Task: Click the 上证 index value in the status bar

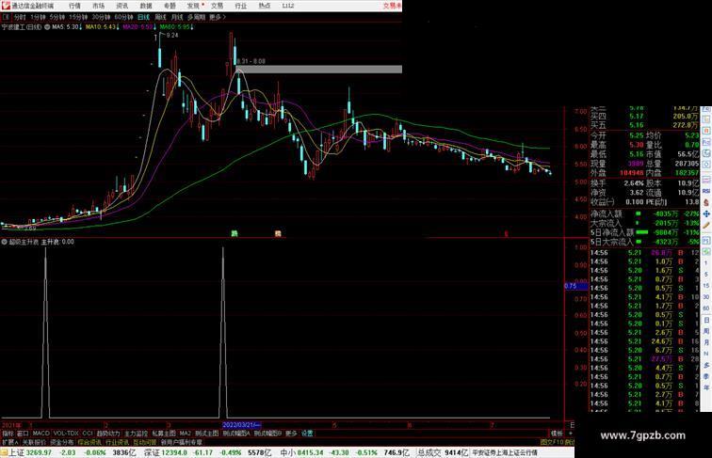Action: [39, 452]
